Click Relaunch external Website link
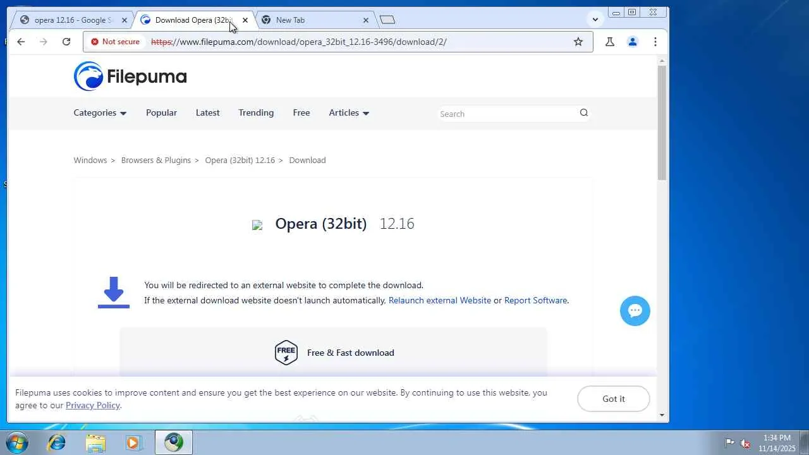Image resolution: width=809 pixels, height=455 pixels. (440, 300)
